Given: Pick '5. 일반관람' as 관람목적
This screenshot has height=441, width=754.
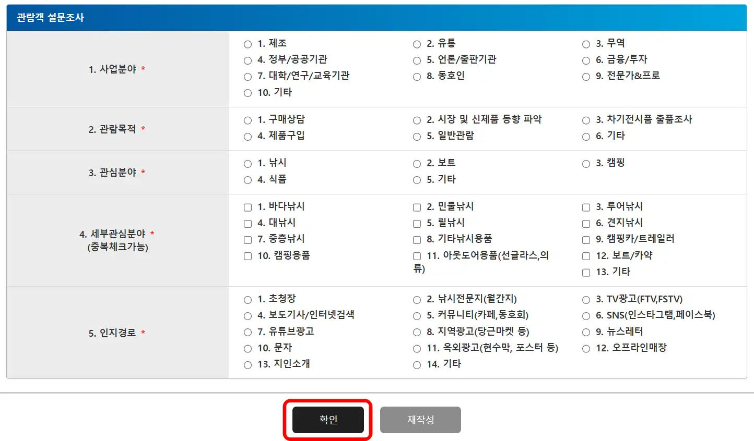Looking at the screenshot, I should (416, 137).
